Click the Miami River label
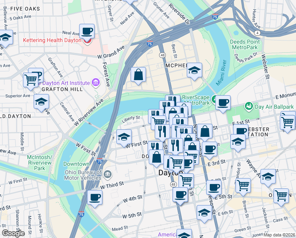This screenshot has width=296, height=238. click(x=221, y=73)
